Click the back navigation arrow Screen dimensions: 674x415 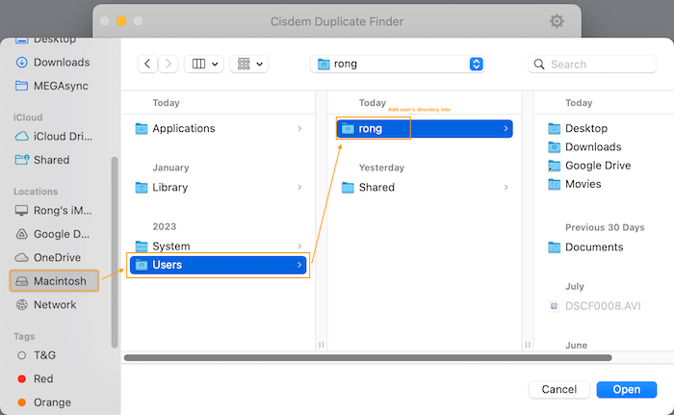point(147,64)
